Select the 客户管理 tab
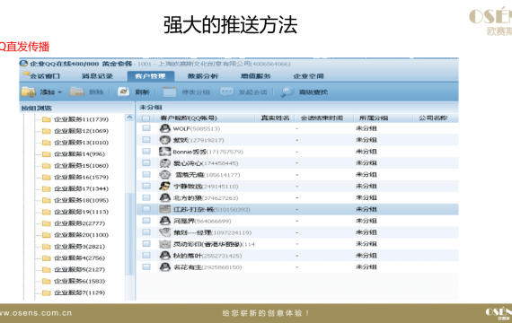The image size is (512, 323). click(x=150, y=76)
